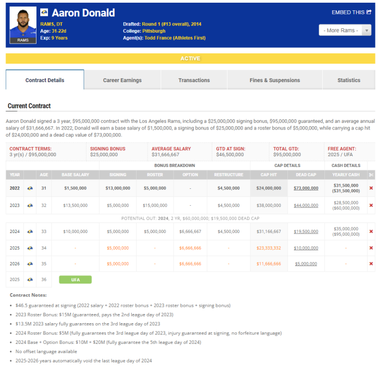Click the Rams team icon in the 2022 row
The image size is (381, 370).
[x=29, y=188]
